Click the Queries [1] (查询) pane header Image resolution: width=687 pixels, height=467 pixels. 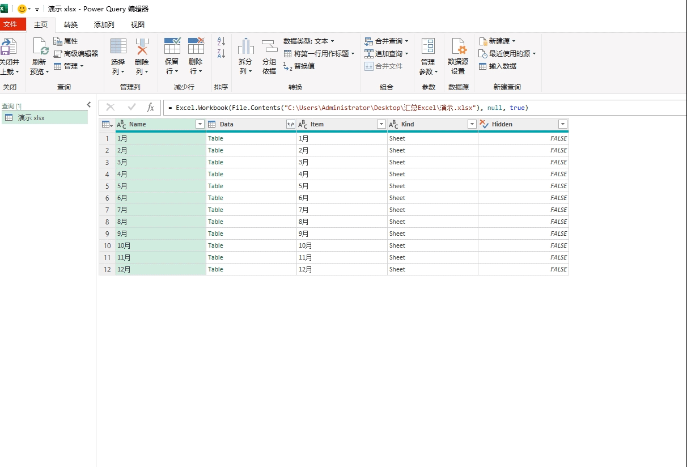[x=11, y=106]
